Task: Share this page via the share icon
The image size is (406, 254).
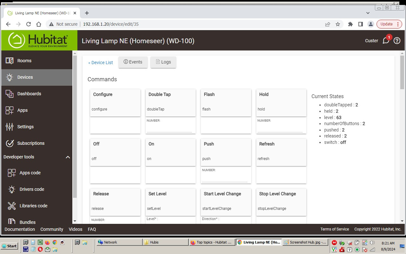Action: (328, 24)
